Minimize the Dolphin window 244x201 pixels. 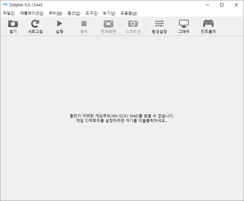point(207,5)
